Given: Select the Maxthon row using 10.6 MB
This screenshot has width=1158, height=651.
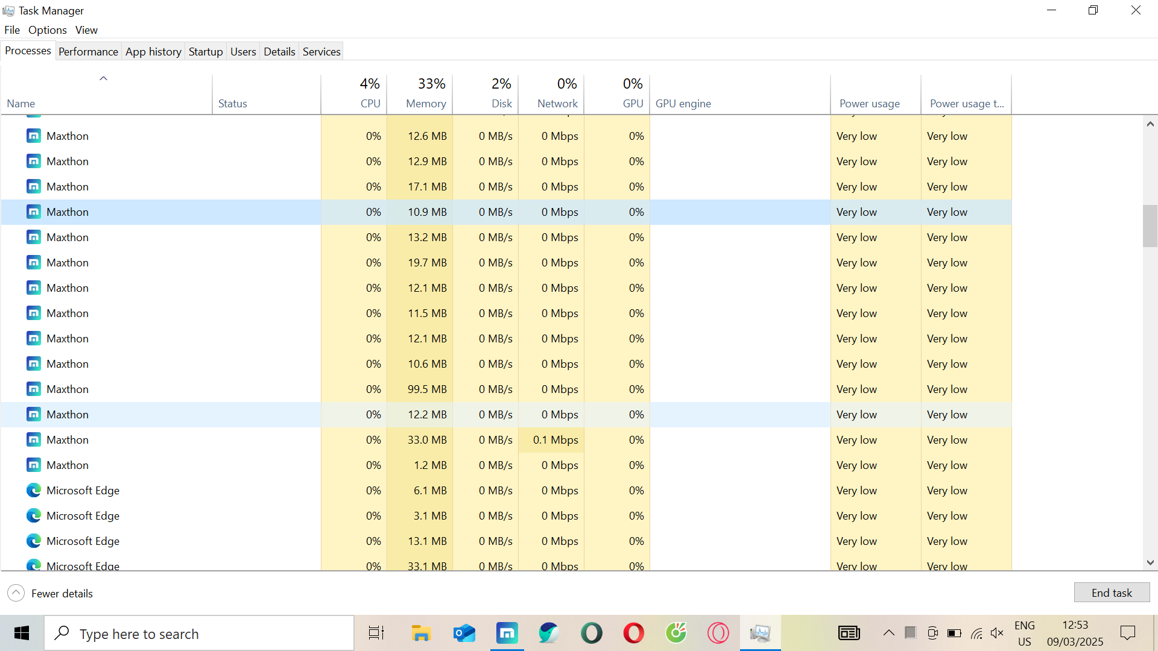Looking at the screenshot, I should click(x=506, y=364).
